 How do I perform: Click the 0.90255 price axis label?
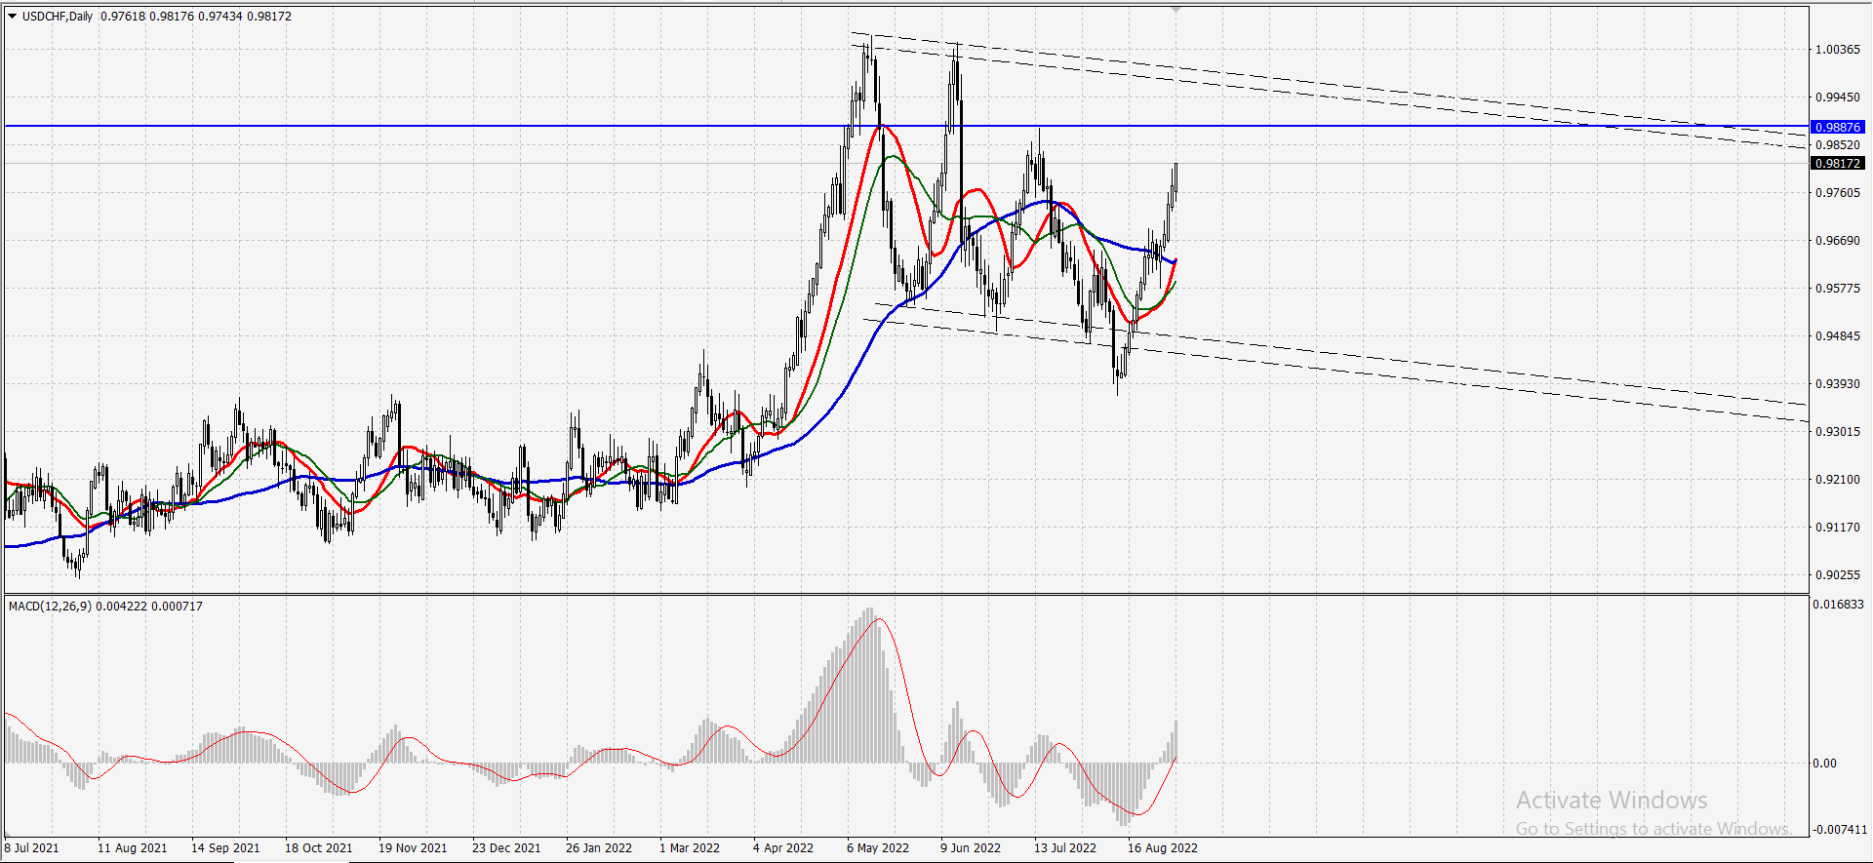(x=1838, y=574)
